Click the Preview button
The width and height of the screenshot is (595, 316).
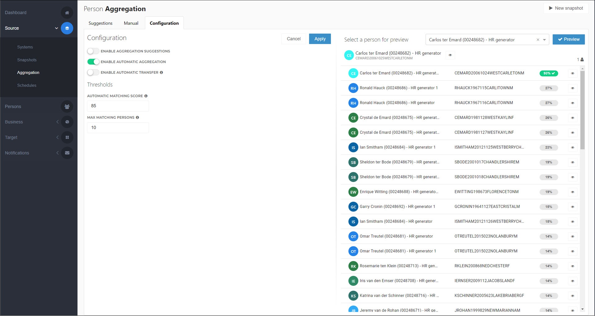569,39
